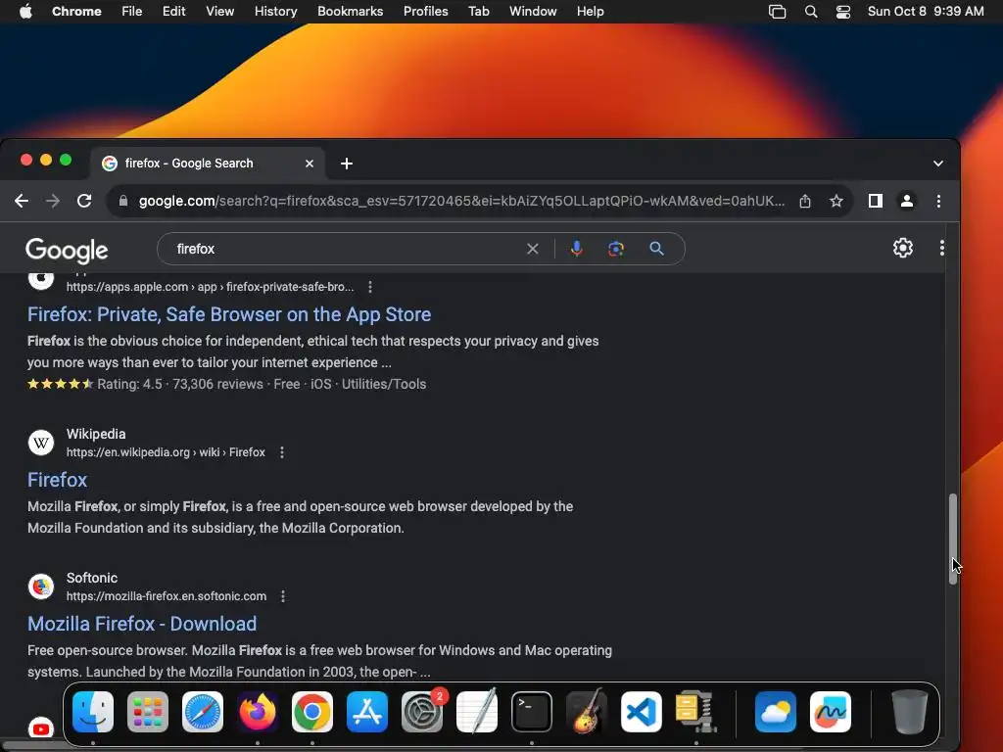The image size is (1003, 752).
Task: Open Weather app from the Dock
Action: (776, 712)
